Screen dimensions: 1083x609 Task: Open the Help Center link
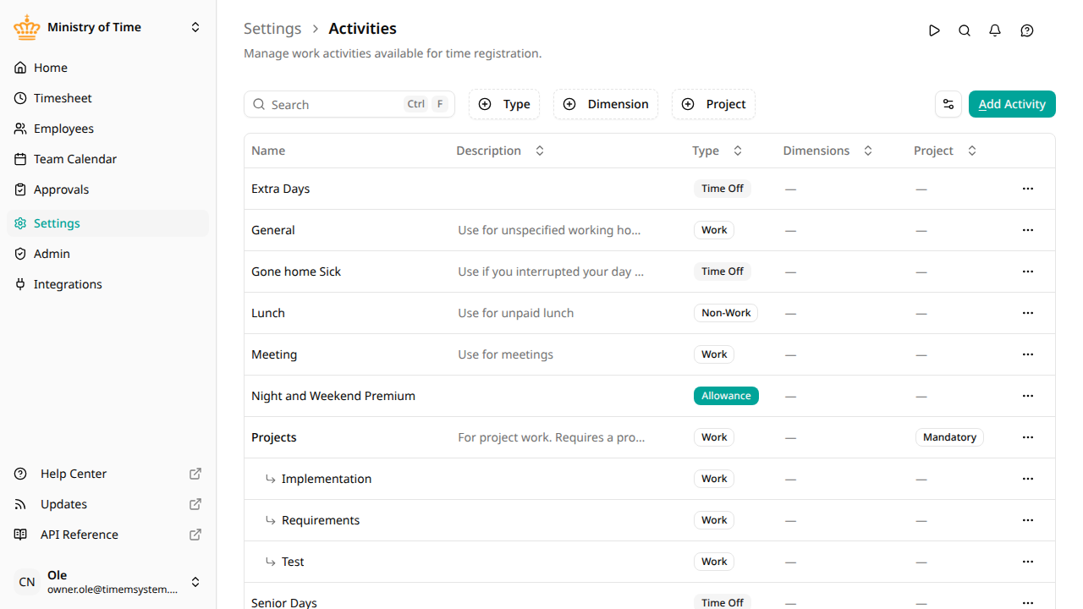pyautogui.click(x=107, y=474)
